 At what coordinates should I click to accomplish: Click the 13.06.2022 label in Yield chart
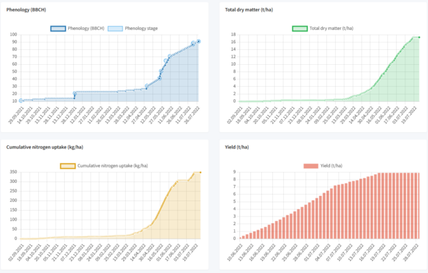point(245,253)
